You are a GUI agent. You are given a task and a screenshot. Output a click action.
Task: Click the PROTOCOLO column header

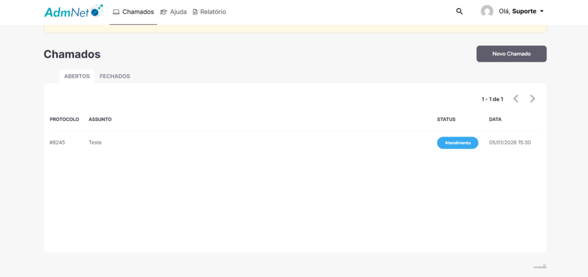point(64,119)
